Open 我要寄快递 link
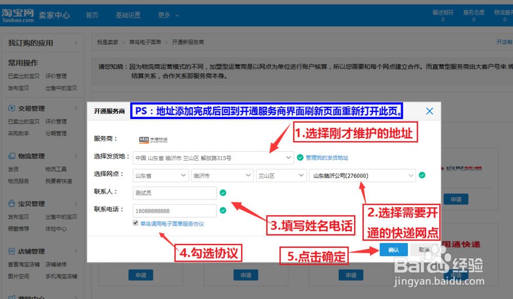 pos(58,181)
